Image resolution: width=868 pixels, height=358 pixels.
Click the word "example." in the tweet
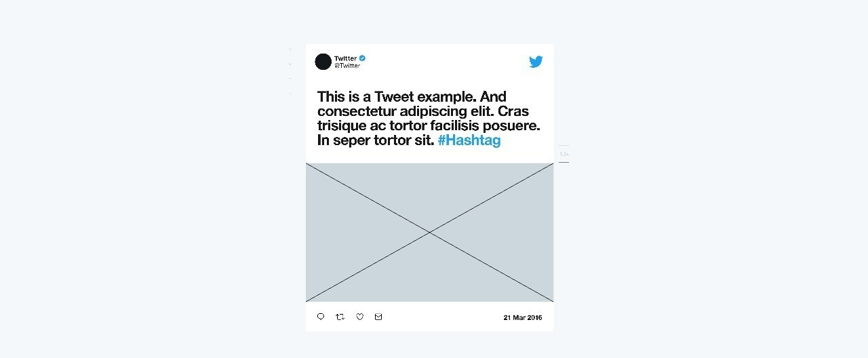[x=447, y=98]
